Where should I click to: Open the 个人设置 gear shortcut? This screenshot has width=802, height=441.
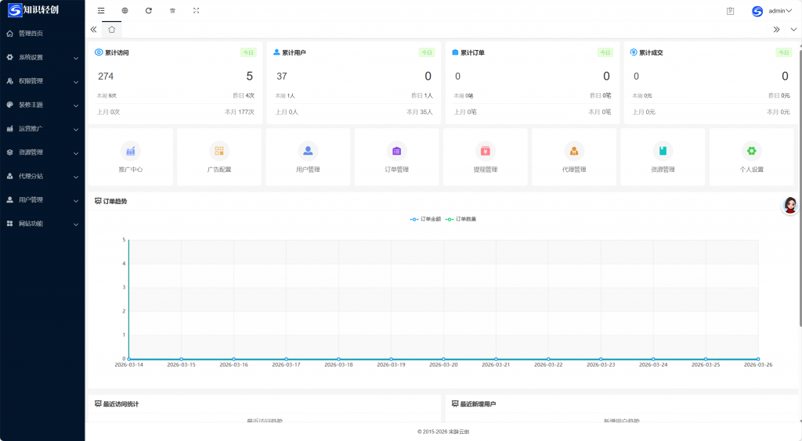click(751, 151)
